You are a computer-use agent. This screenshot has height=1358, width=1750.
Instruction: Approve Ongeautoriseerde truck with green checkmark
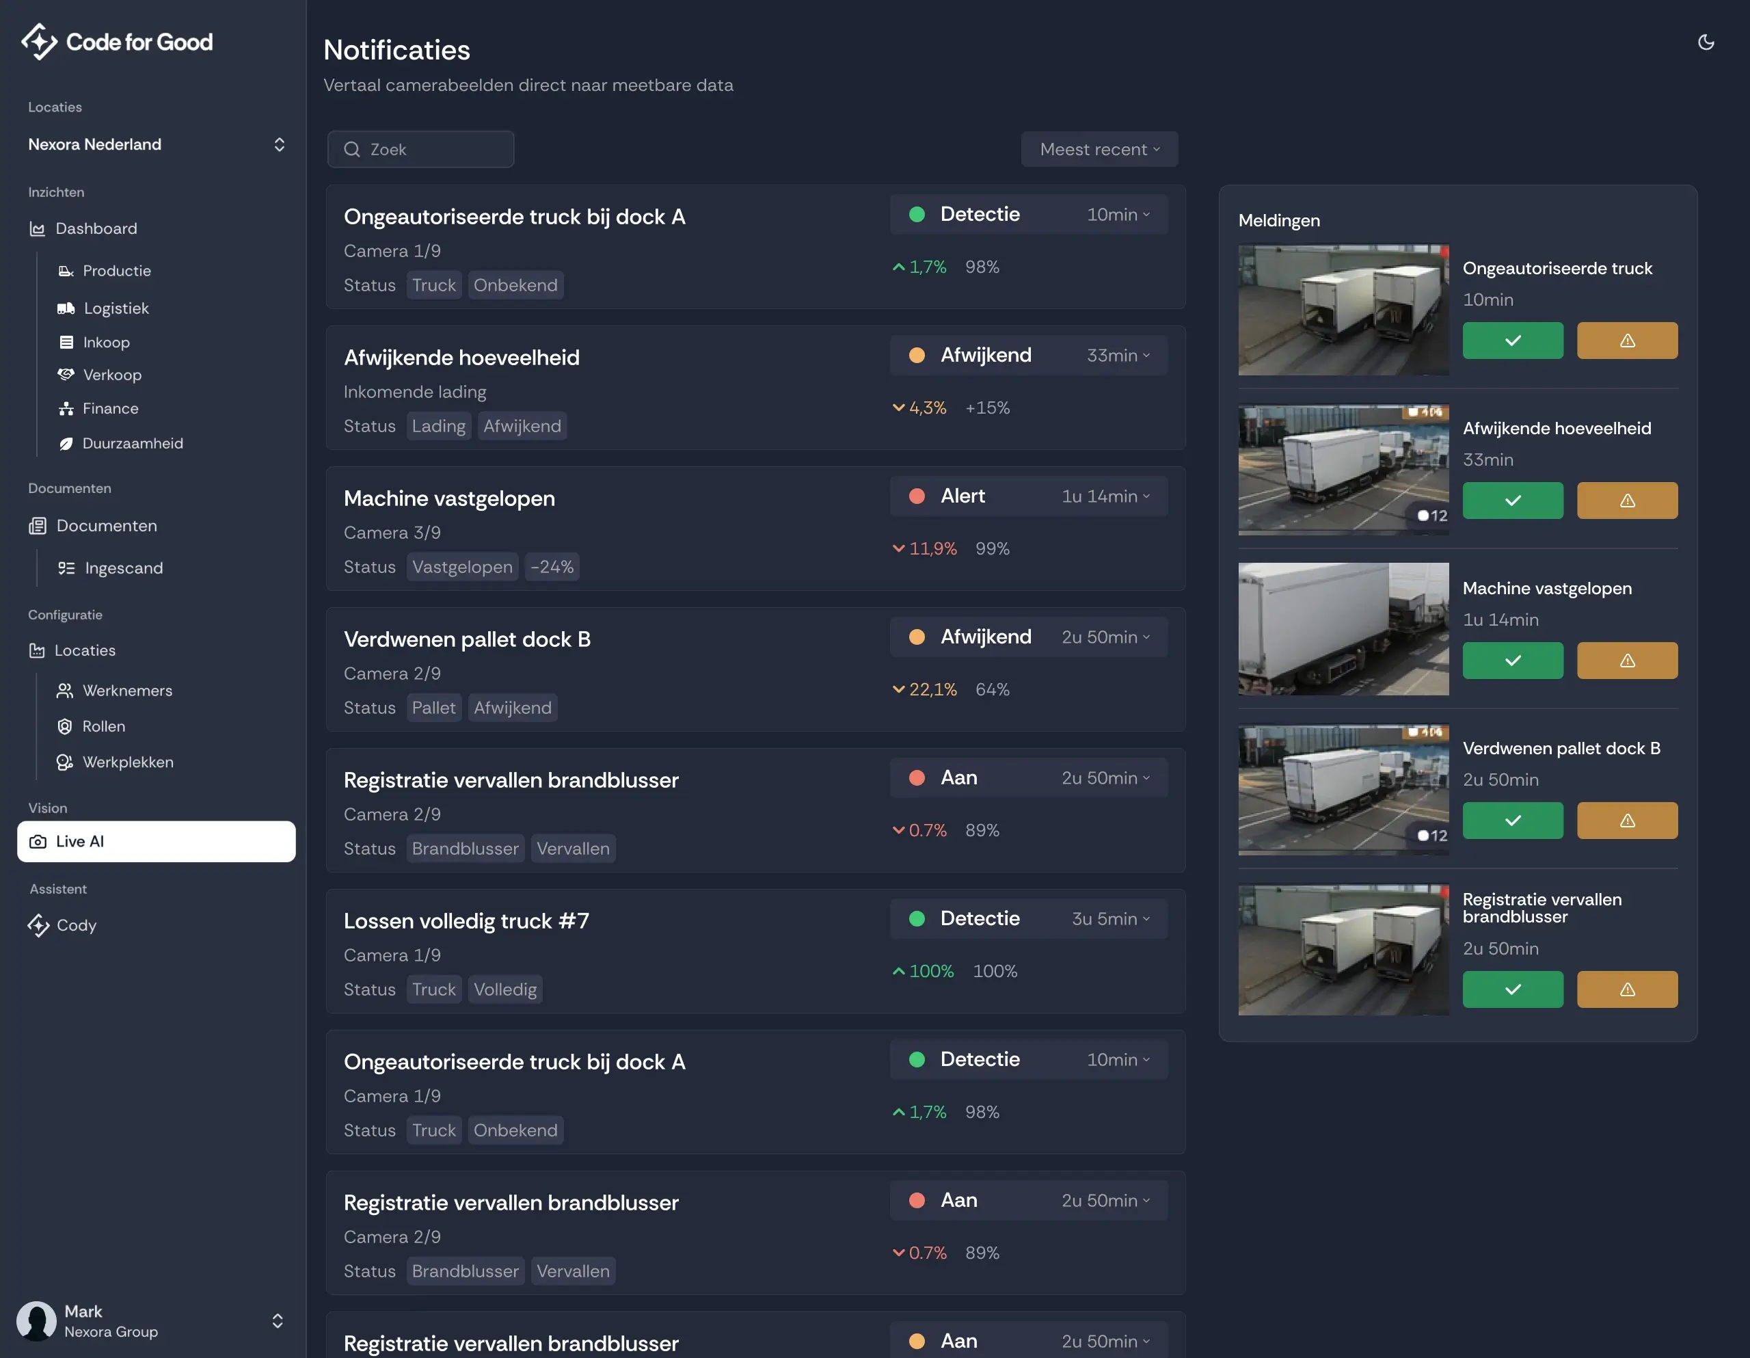(1512, 341)
